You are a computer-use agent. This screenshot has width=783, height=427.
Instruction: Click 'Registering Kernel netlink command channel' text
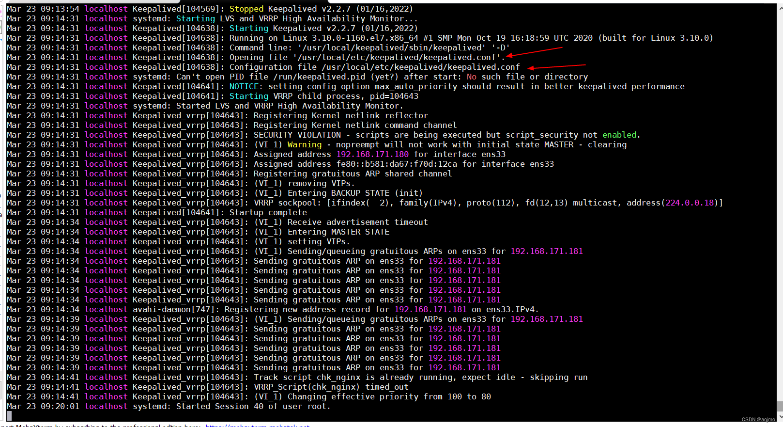355,125
